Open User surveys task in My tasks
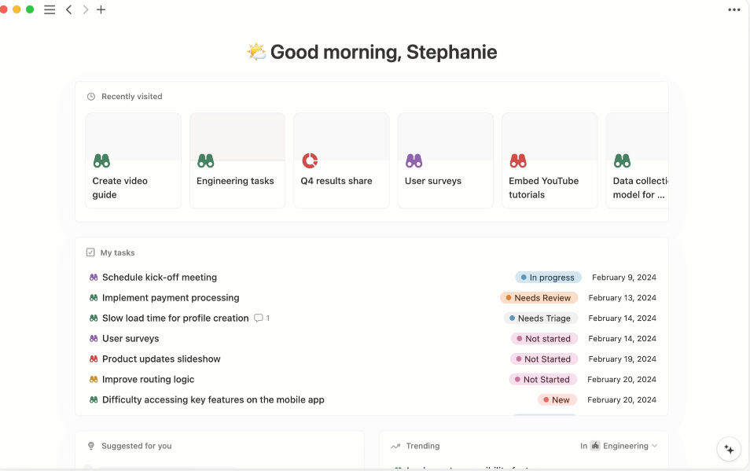 pos(131,339)
